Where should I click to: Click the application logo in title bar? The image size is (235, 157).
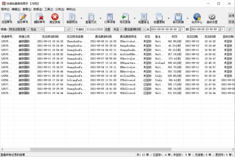(x=4, y=3)
